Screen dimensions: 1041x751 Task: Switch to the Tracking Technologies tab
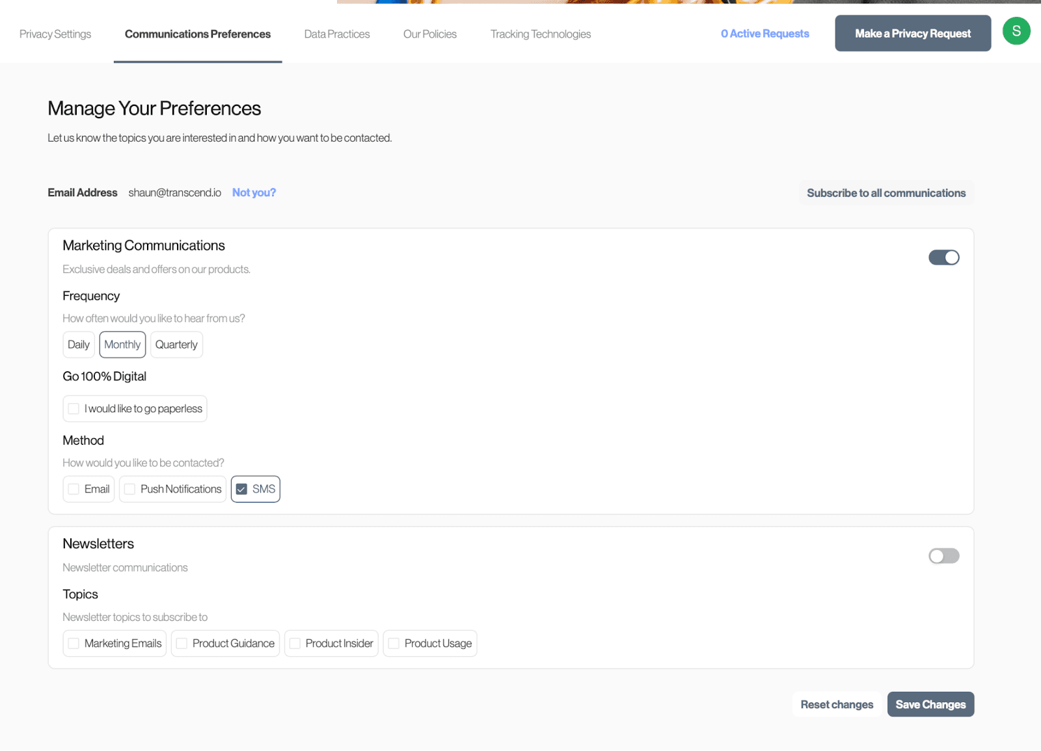540,33
